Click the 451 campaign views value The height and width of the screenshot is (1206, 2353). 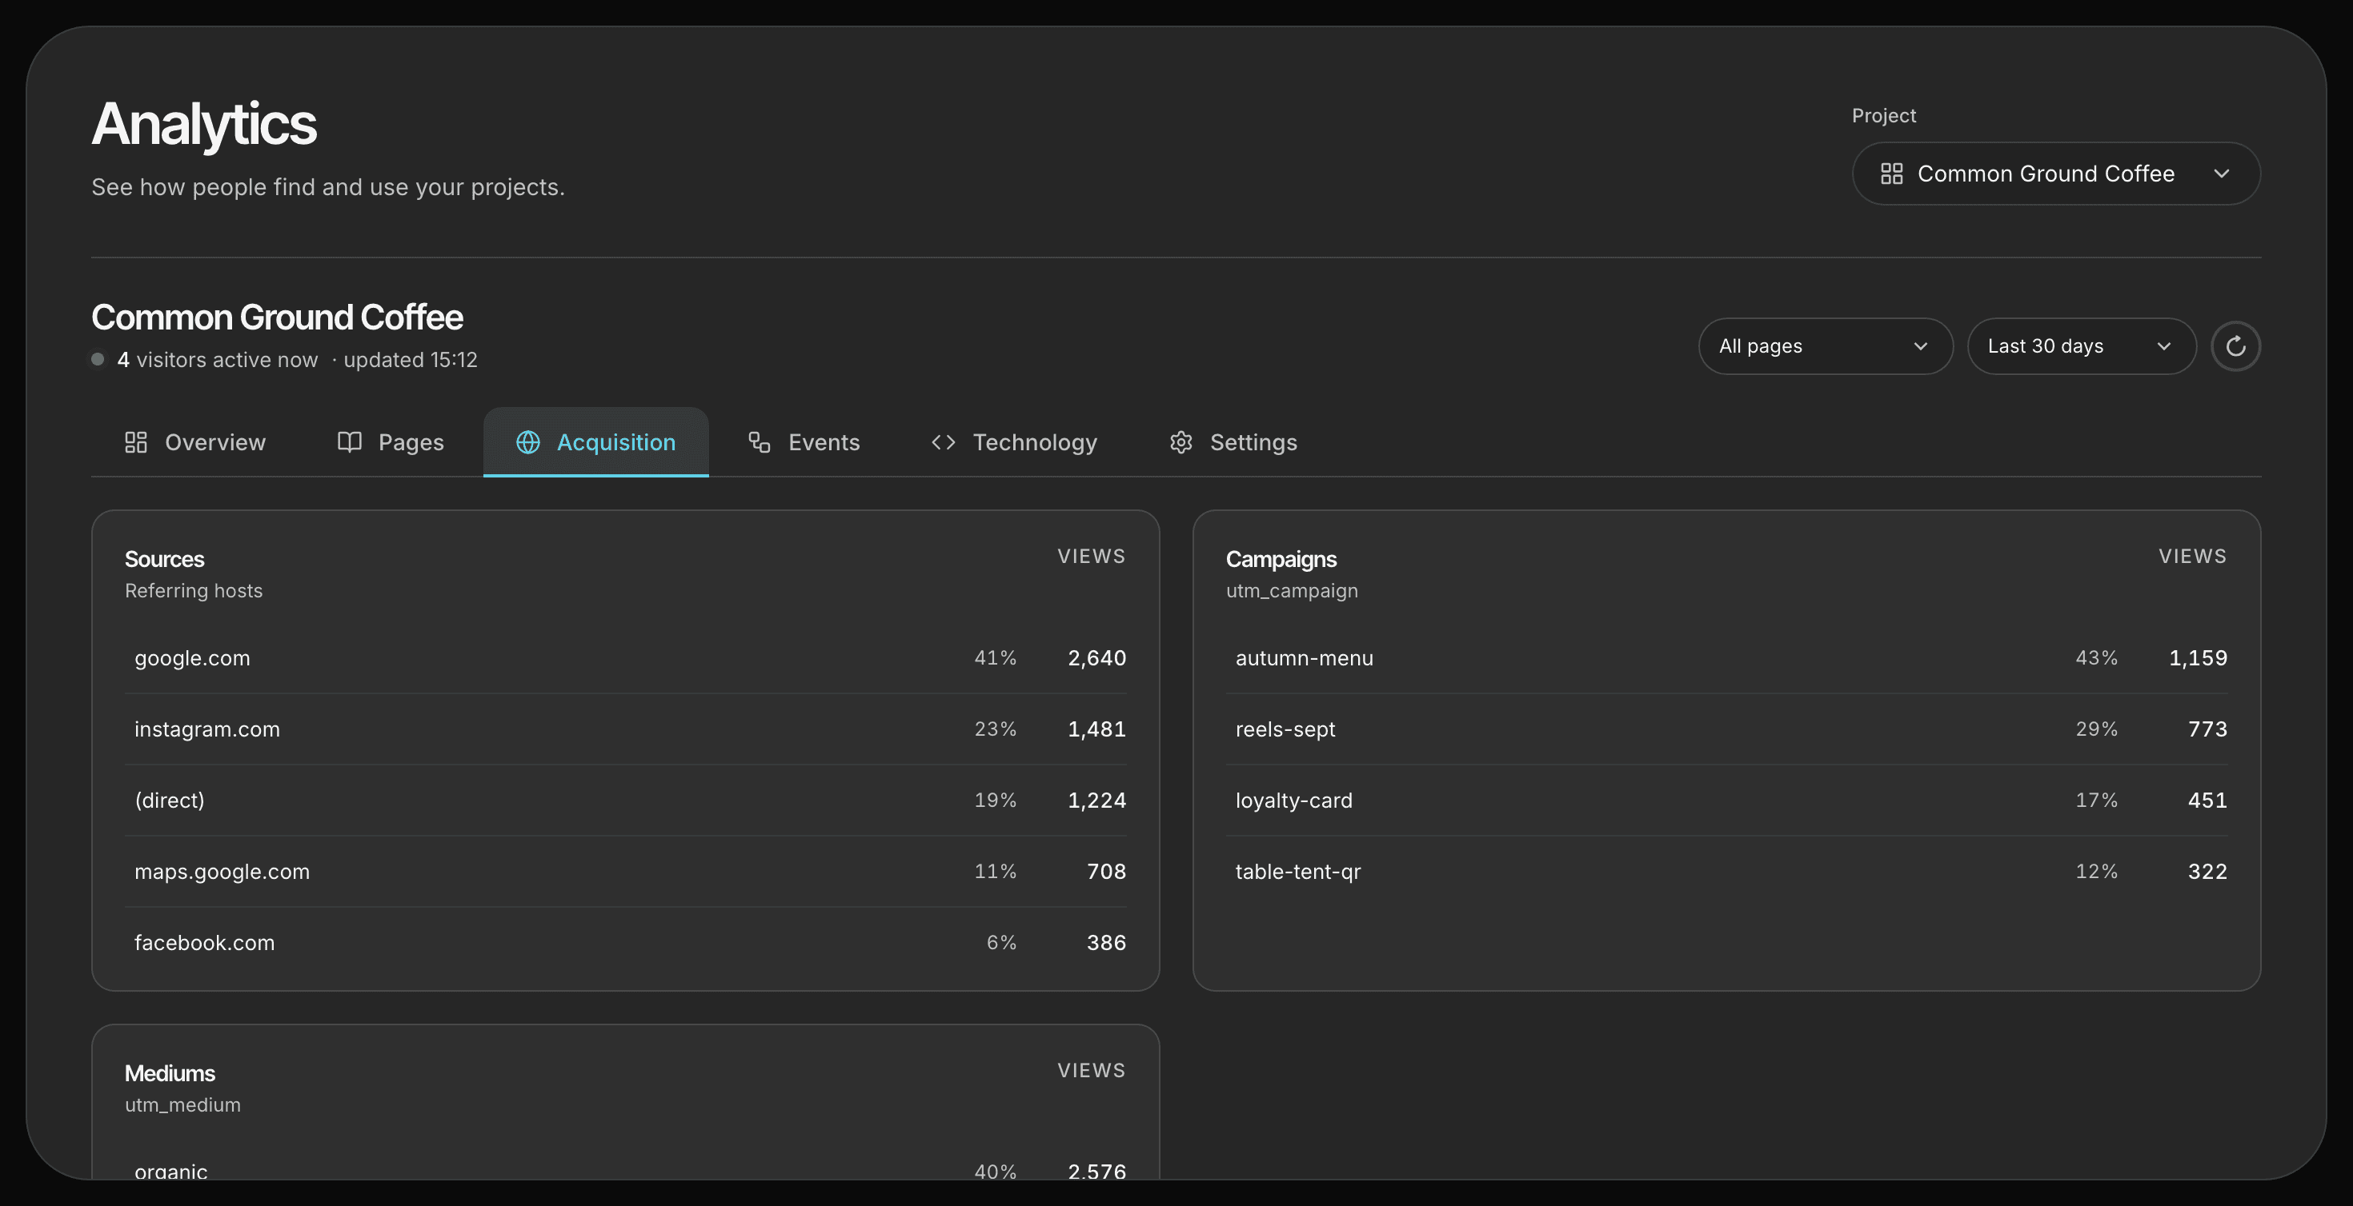tap(2208, 800)
